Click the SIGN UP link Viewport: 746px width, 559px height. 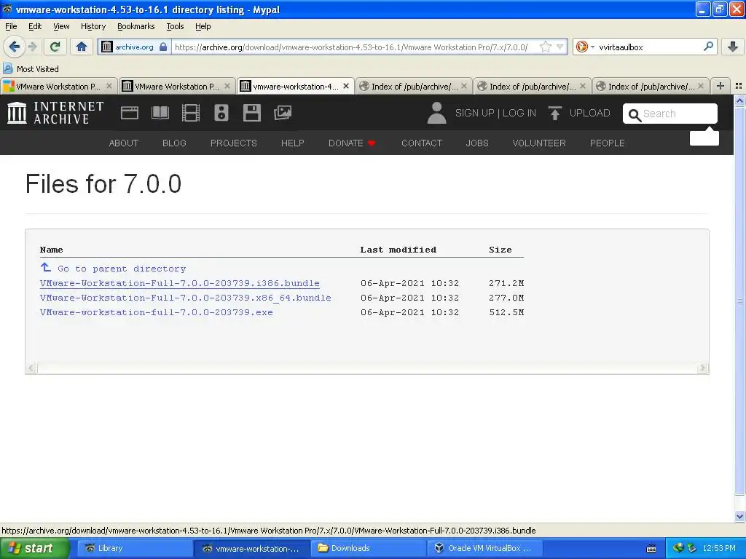pyautogui.click(x=474, y=113)
